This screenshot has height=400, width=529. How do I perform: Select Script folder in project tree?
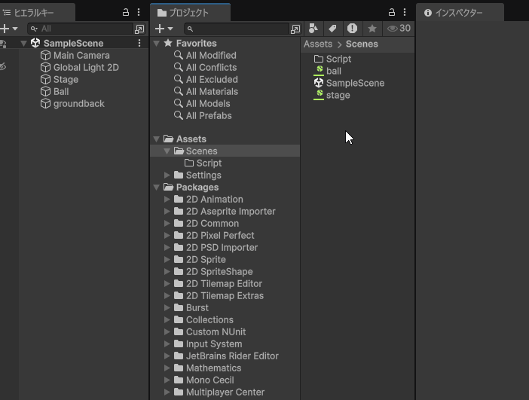tap(209, 163)
